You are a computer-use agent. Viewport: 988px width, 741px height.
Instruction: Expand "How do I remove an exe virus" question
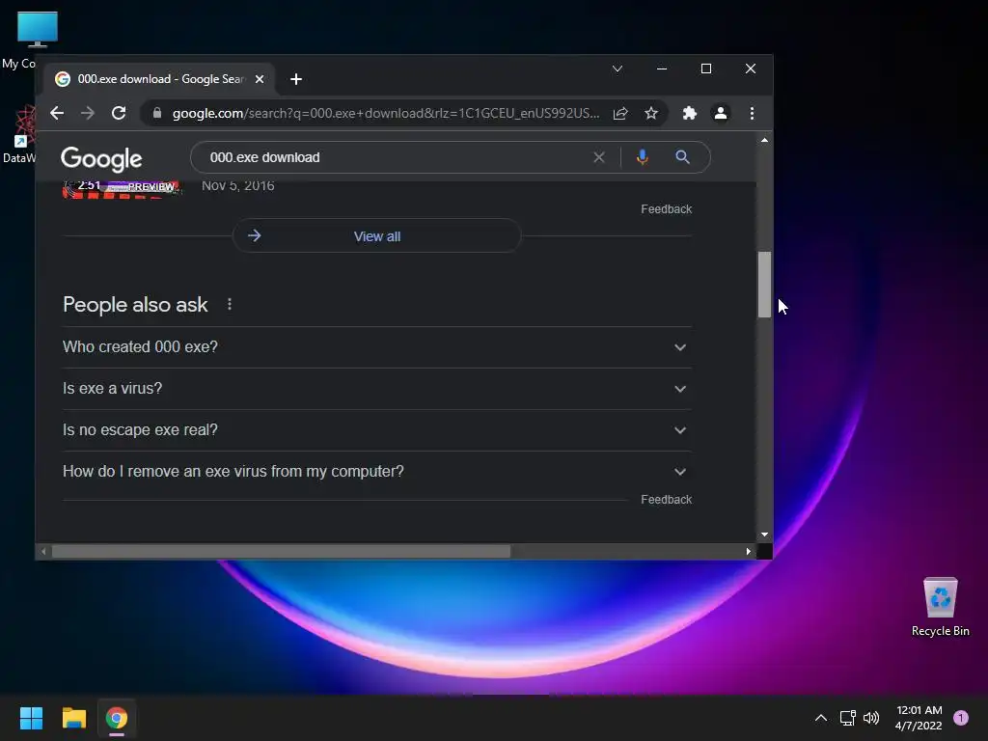tap(377, 472)
